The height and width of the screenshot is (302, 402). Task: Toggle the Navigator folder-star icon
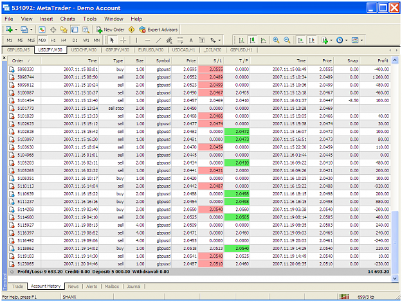click(64, 30)
